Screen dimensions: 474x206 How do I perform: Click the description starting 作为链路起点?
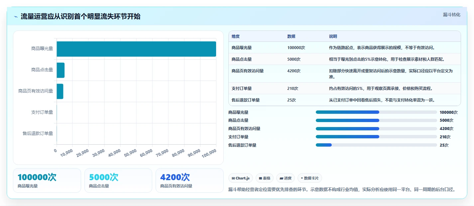382,48
